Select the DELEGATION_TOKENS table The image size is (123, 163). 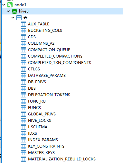pyautogui.click(x=49, y=95)
